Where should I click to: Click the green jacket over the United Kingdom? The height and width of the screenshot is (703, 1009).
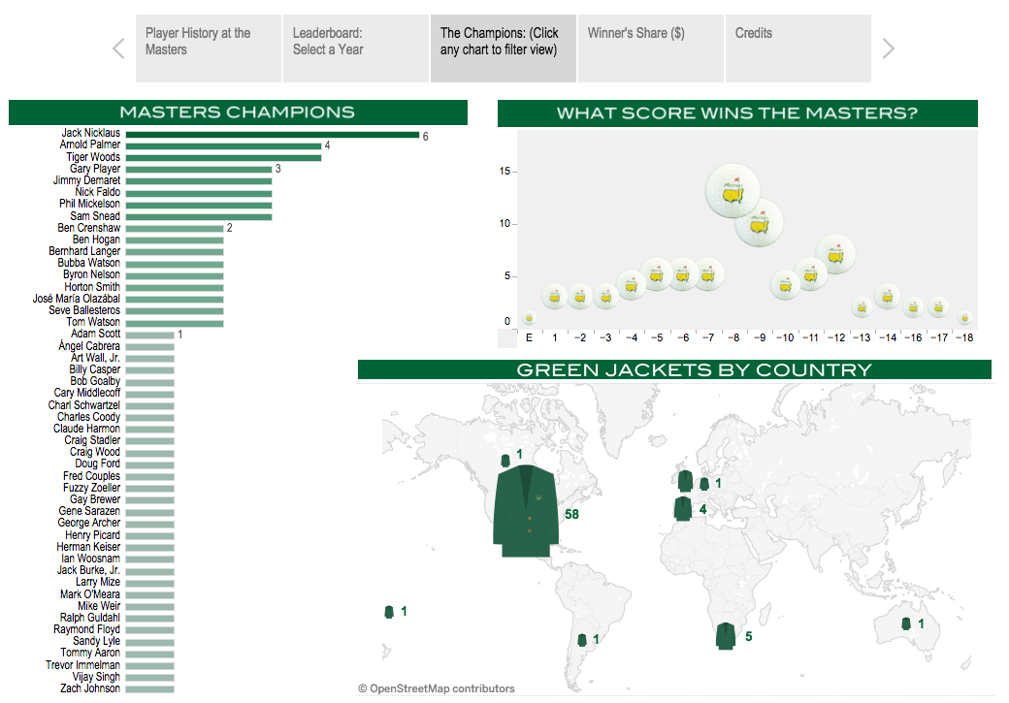pos(685,480)
